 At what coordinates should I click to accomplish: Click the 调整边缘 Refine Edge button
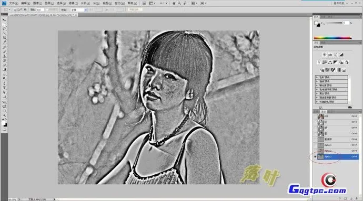tap(135, 9)
